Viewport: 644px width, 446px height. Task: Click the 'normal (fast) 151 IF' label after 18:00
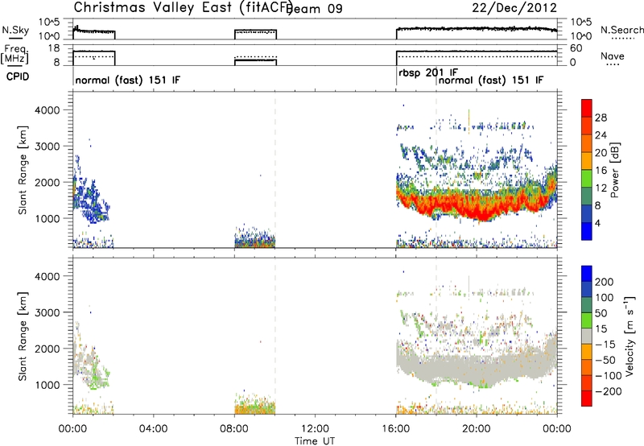pos(491,80)
